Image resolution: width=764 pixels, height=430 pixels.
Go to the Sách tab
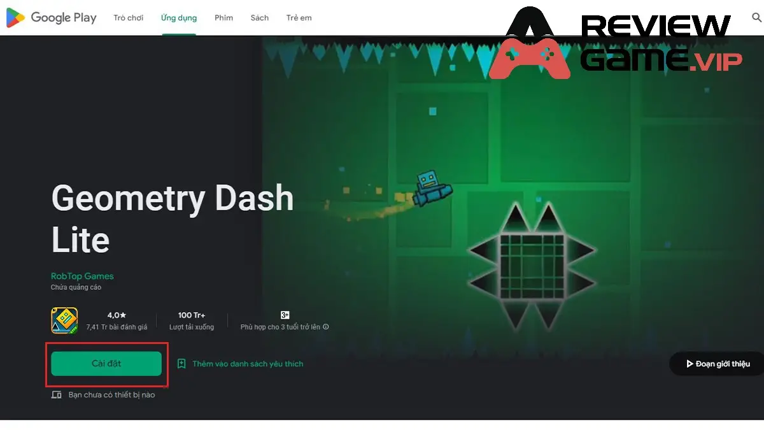[260, 18]
